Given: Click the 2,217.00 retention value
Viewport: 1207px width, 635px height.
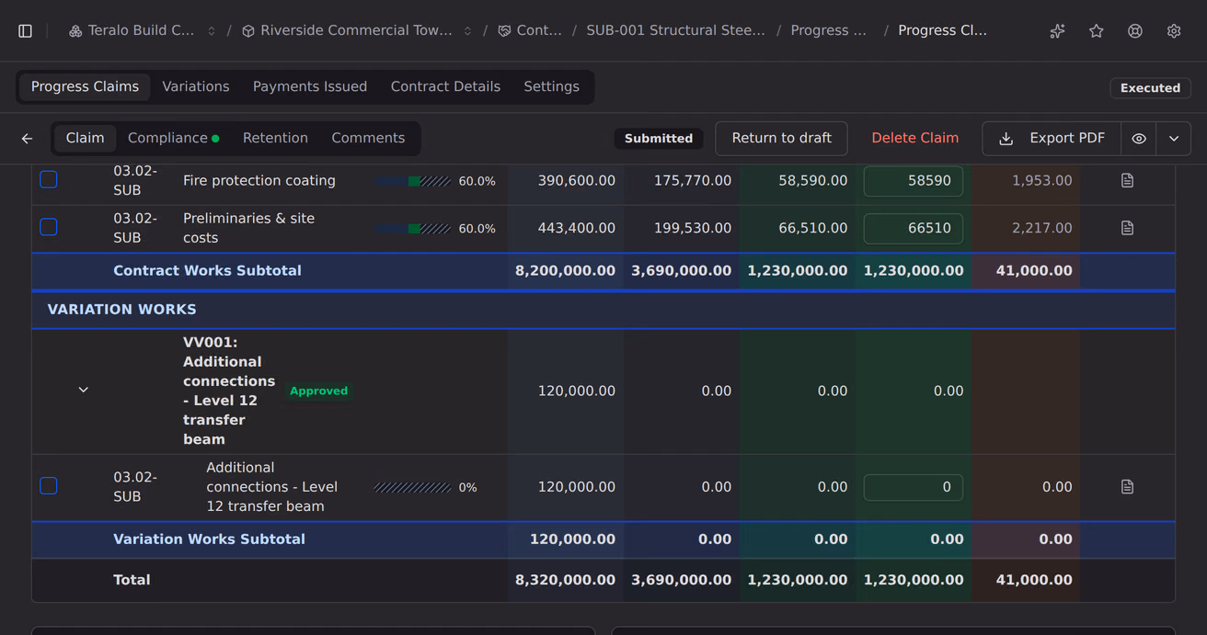Looking at the screenshot, I should click(1041, 228).
